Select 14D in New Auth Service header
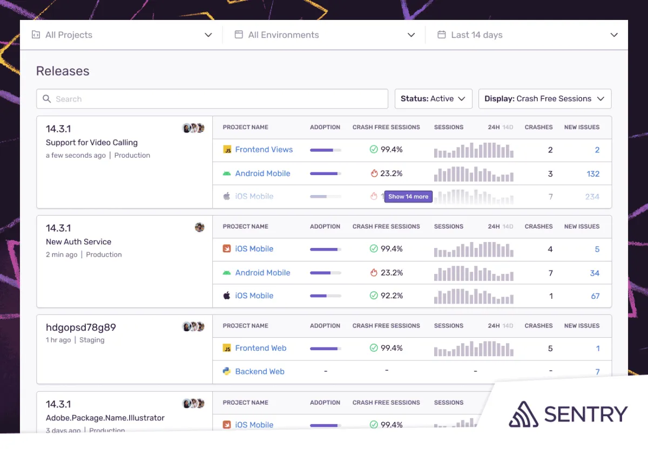 tap(508, 227)
